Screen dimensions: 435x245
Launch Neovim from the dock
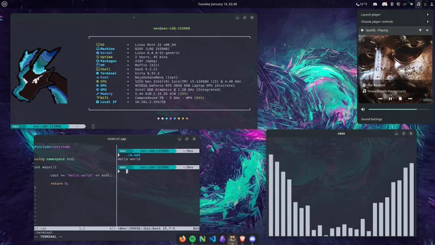(x=203, y=239)
